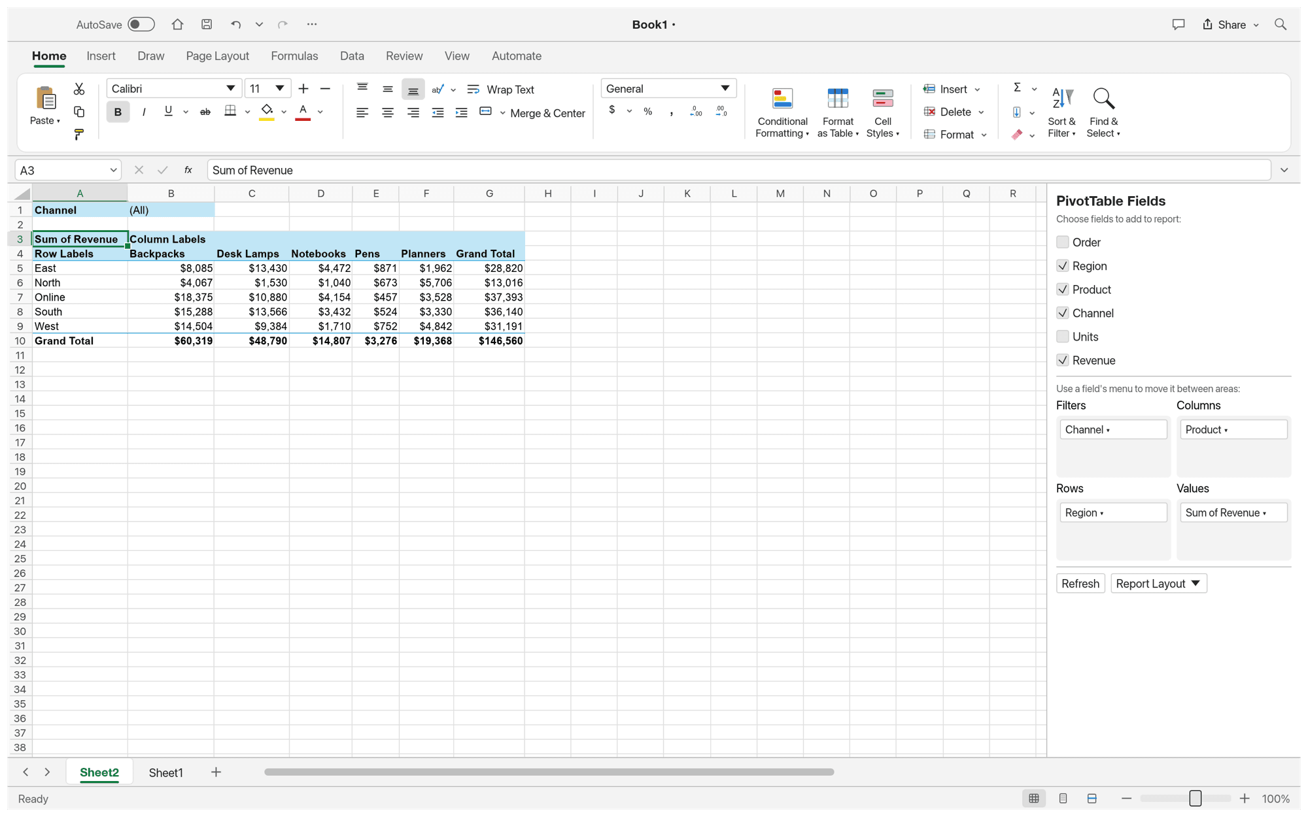Open the General number format dropdown

(x=725, y=88)
